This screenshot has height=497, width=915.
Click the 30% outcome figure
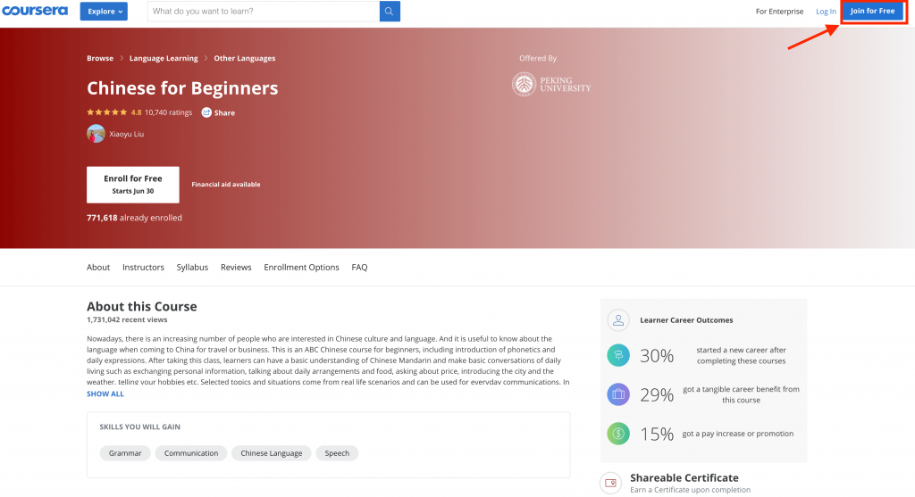click(657, 356)
